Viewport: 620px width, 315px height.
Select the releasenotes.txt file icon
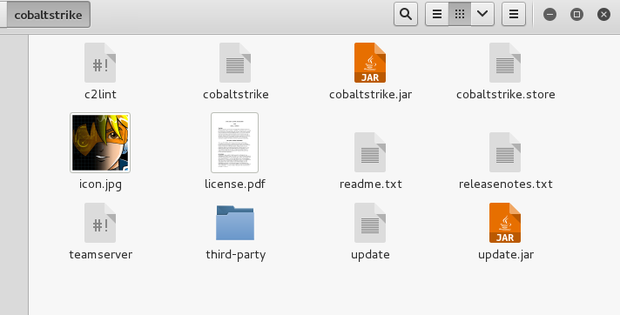tap(505, 152)
